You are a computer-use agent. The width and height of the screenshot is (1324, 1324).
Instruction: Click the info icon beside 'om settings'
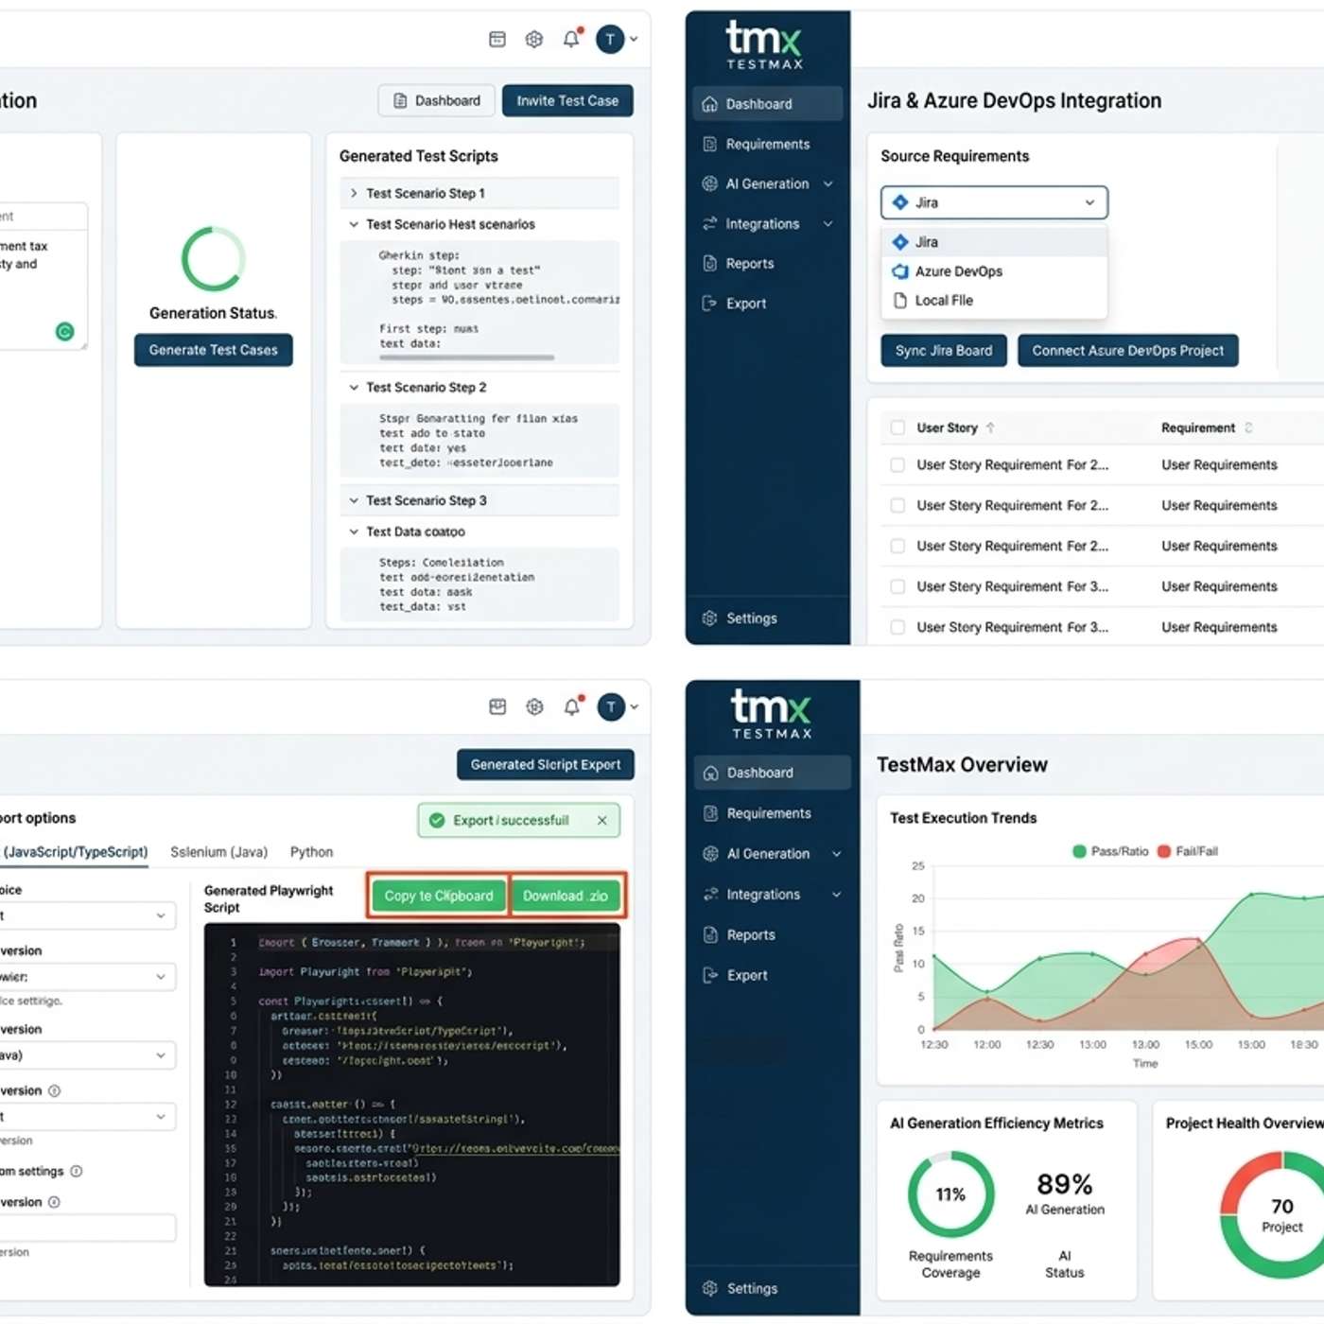(x=77, y=1171)
